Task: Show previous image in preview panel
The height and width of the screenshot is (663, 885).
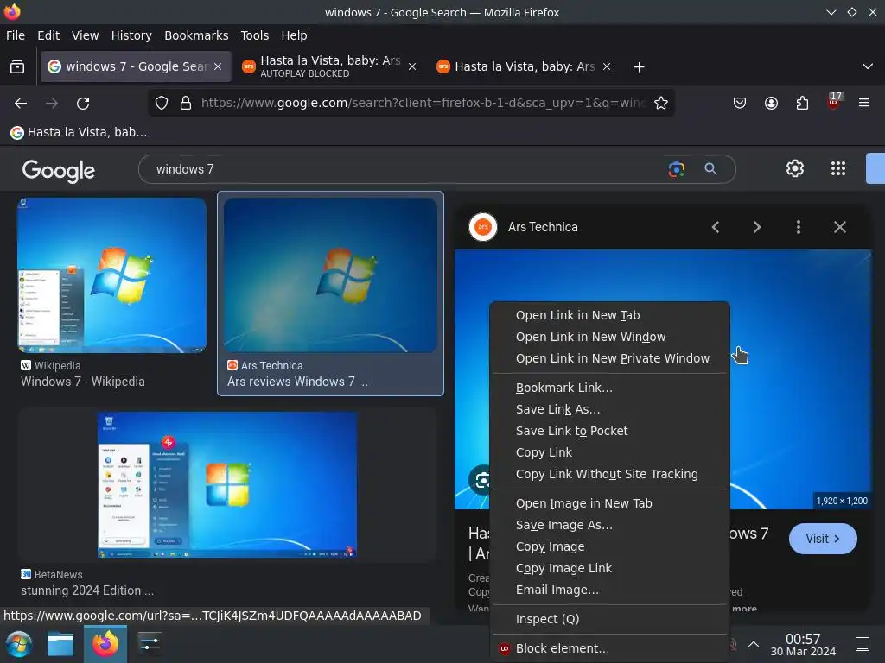Action: coord(716,227)
